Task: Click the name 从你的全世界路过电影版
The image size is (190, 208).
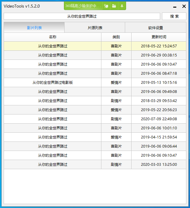Action: pos(53,83)
